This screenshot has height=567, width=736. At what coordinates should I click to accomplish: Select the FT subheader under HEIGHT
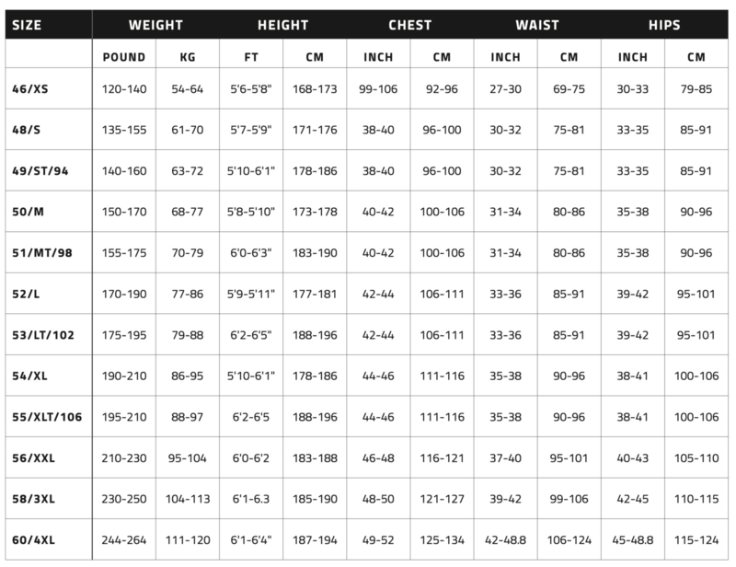point(251,57)
